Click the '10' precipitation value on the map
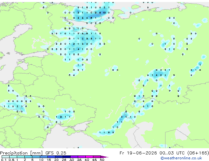The width and height of the screenshot is (209, 161). tap(104, 12)
